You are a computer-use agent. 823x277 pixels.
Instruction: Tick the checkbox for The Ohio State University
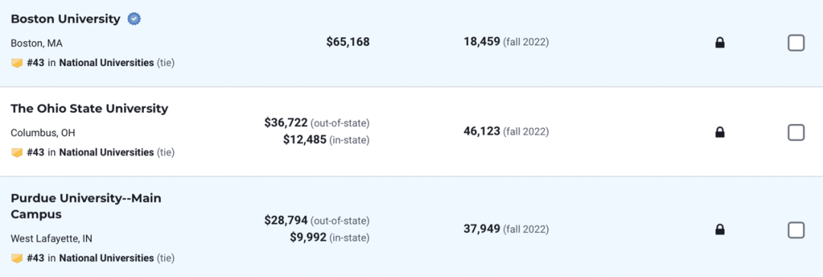click(796, 132)
